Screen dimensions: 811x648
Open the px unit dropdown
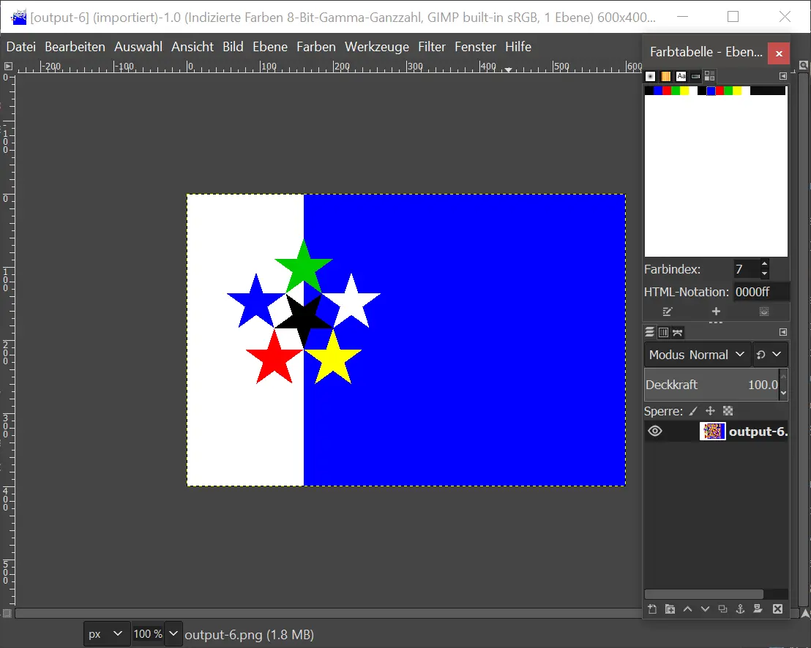[105, 634]
